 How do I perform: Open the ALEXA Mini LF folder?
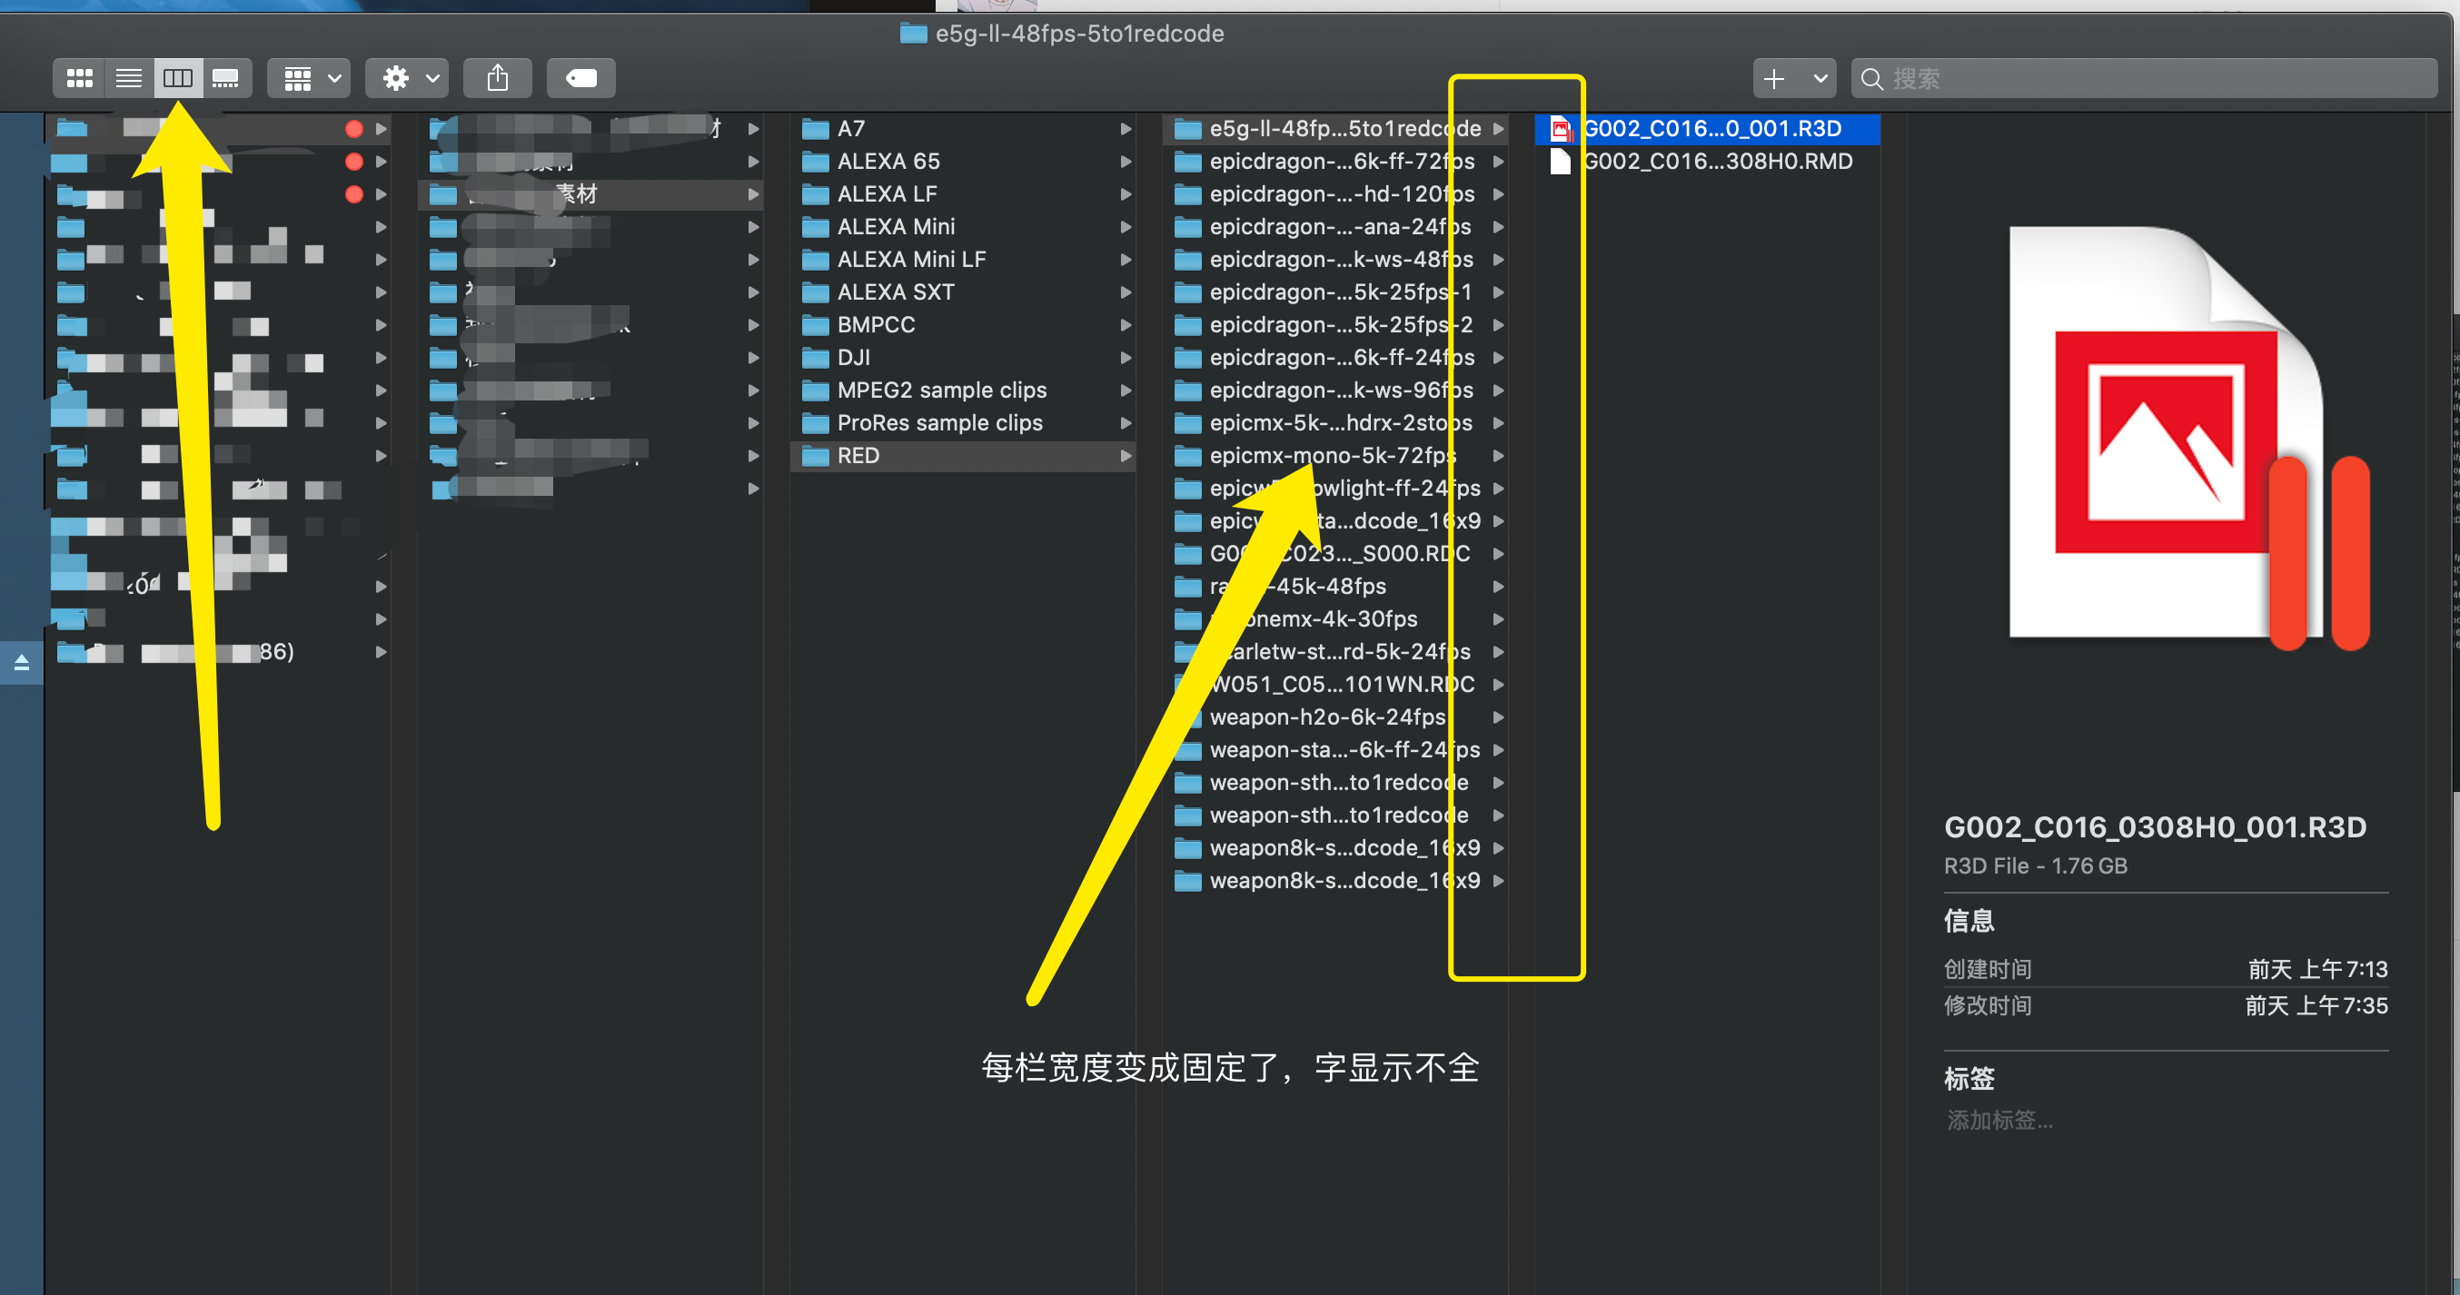pyautogui.click(x=910, y=260)
